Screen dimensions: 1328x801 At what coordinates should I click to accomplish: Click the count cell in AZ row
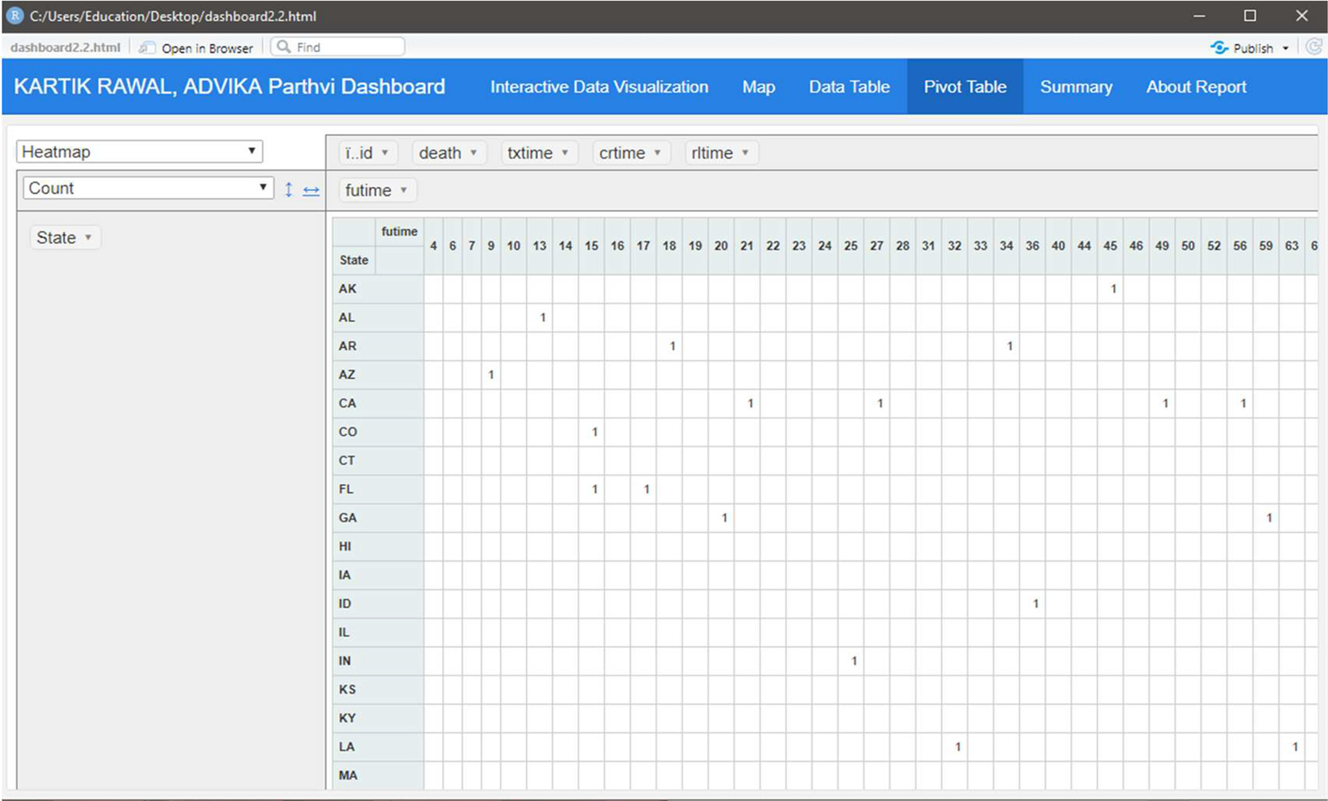491,375
